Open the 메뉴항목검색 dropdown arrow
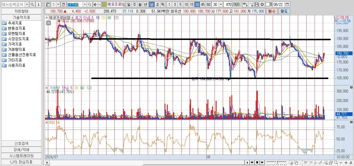This screenshot has width=354, height=166. 27,4
